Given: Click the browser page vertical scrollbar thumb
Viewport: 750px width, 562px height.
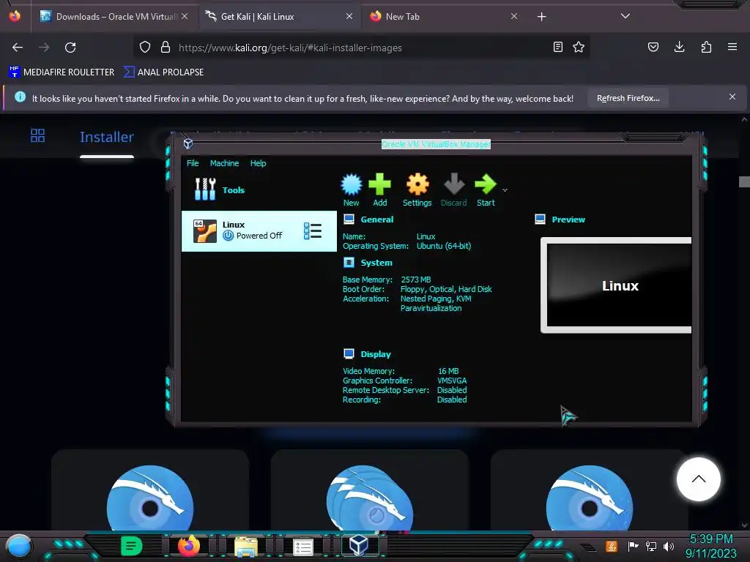Looking at the screenshot, I should [x=744, y=182].
